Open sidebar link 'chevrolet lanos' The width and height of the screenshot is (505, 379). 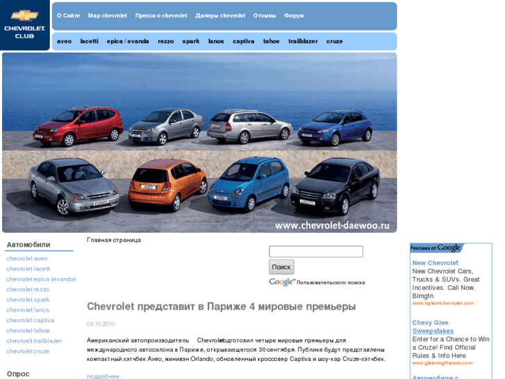(x=28, y=310)
